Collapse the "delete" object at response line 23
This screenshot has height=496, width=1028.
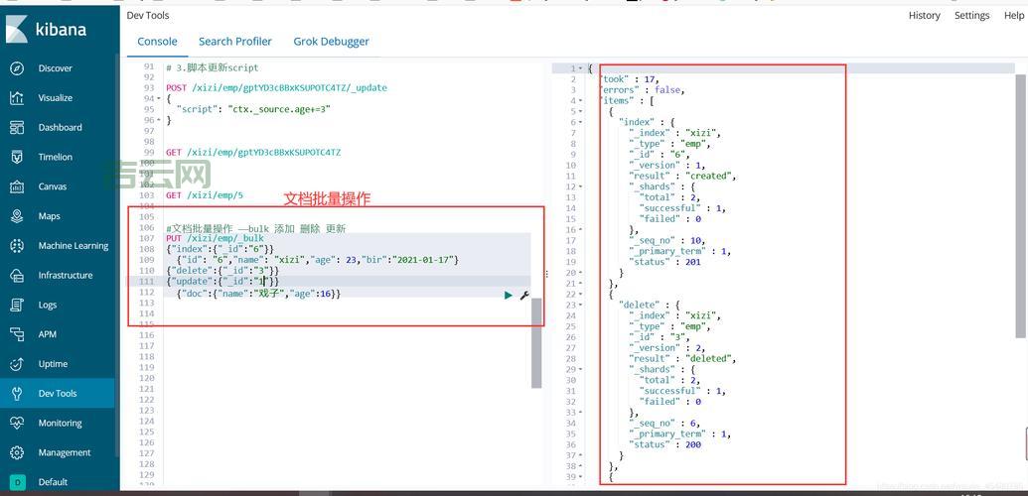[x=581, y=305]
